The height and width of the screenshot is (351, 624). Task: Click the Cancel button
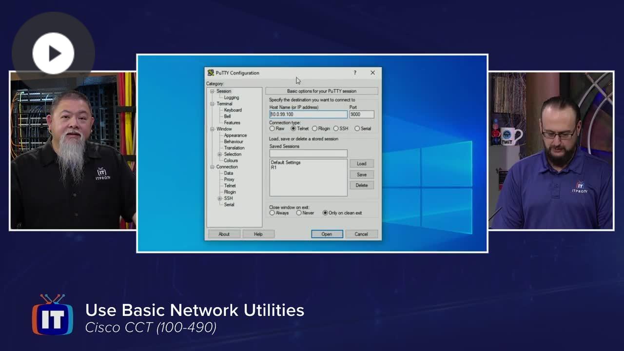coord(361,234)
